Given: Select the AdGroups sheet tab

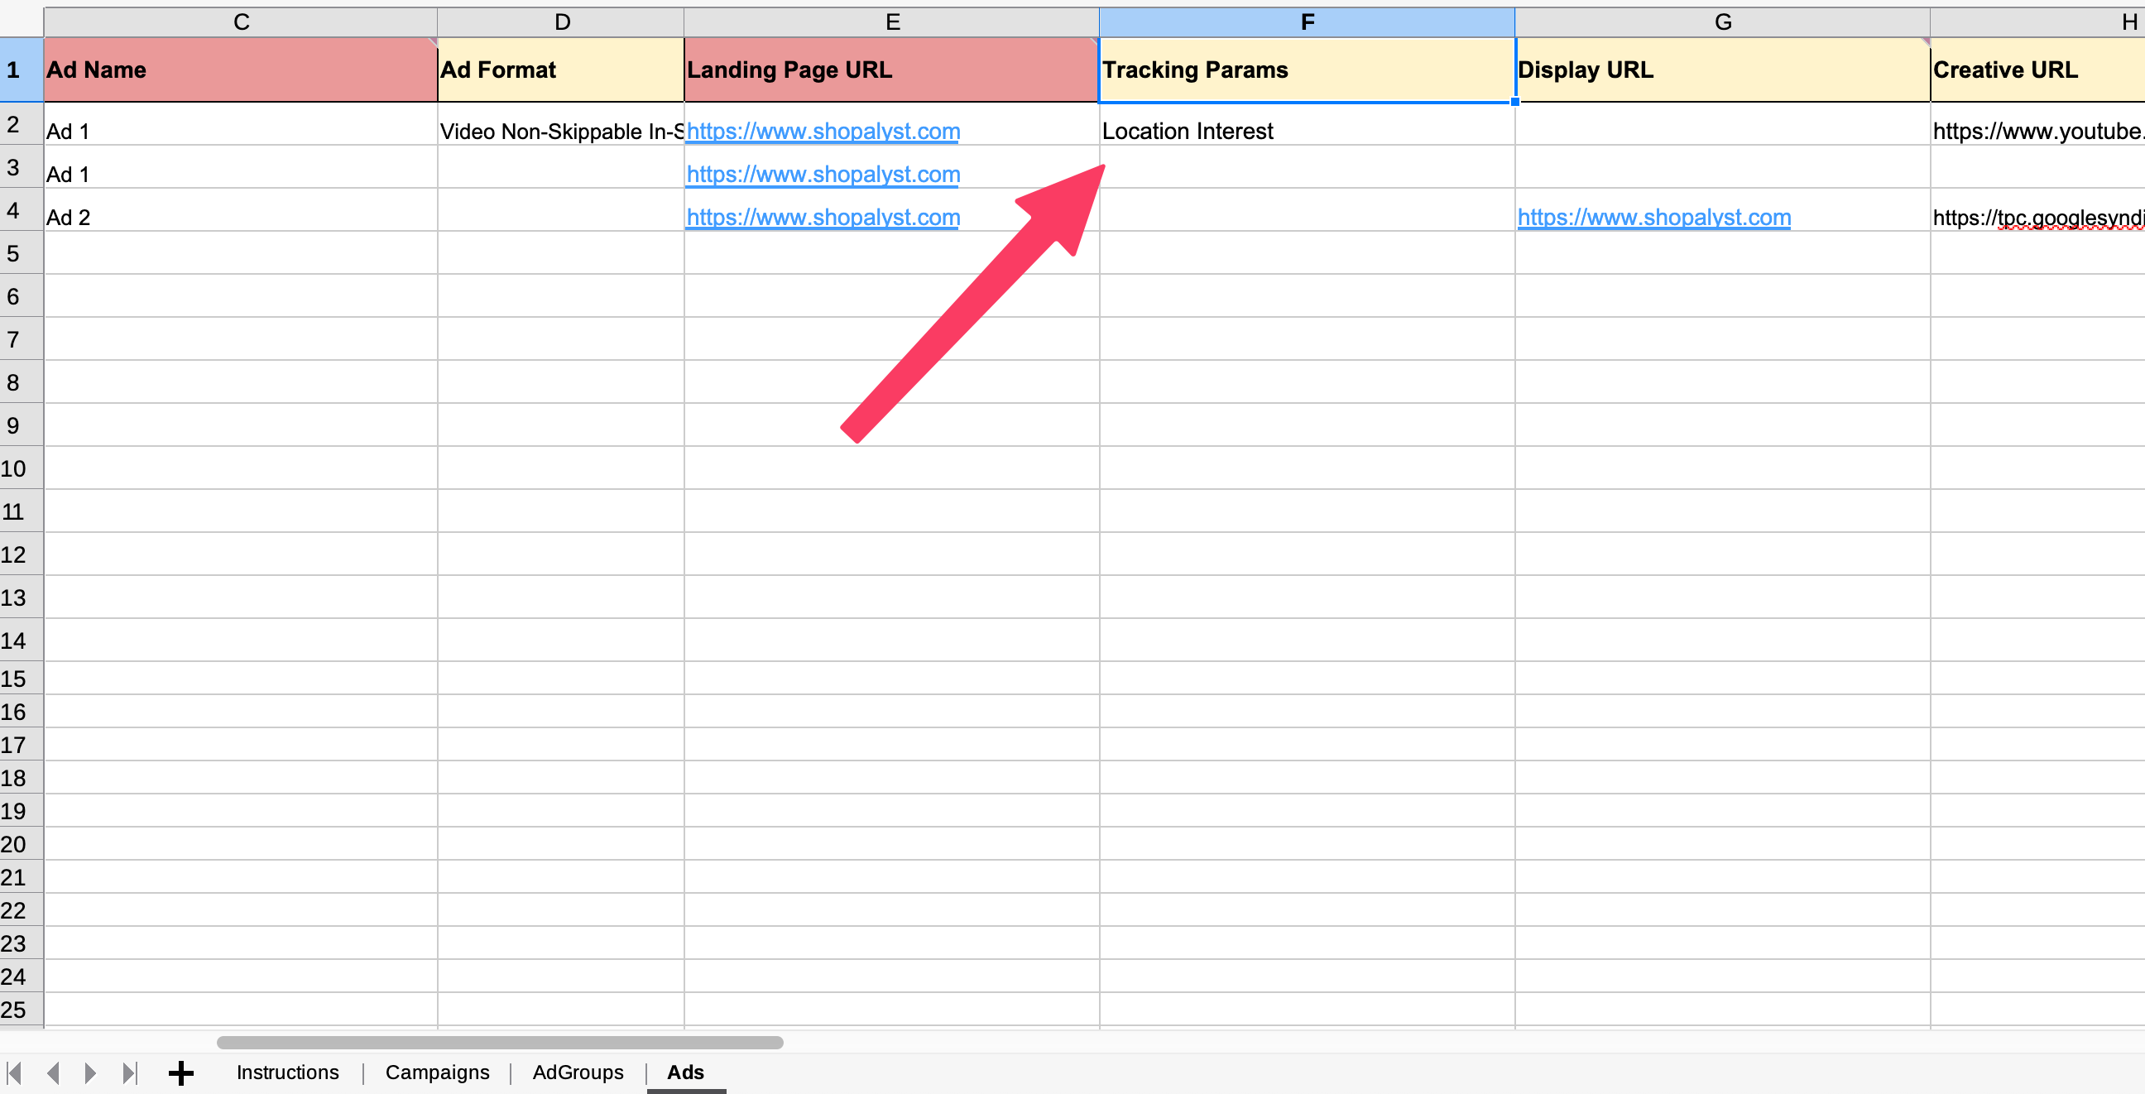Looking at the screenshot, I should click(578, 1072).
